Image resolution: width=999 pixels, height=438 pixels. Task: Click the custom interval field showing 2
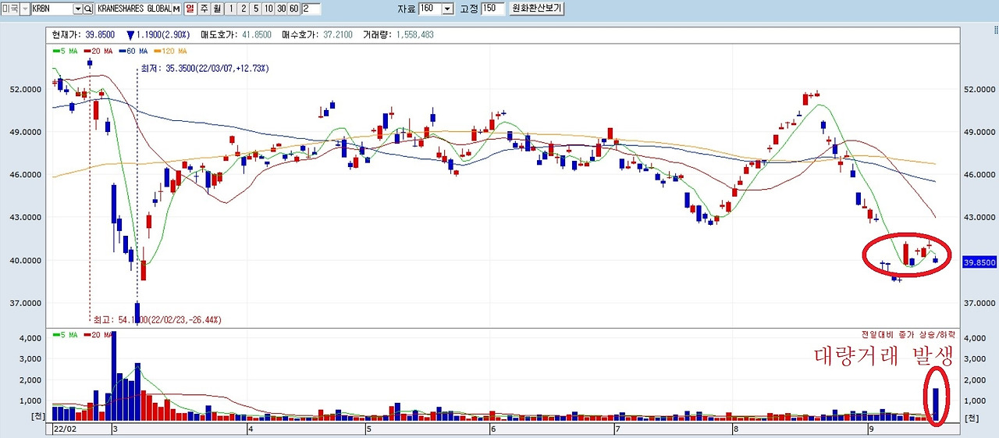(x=311, y=9)
